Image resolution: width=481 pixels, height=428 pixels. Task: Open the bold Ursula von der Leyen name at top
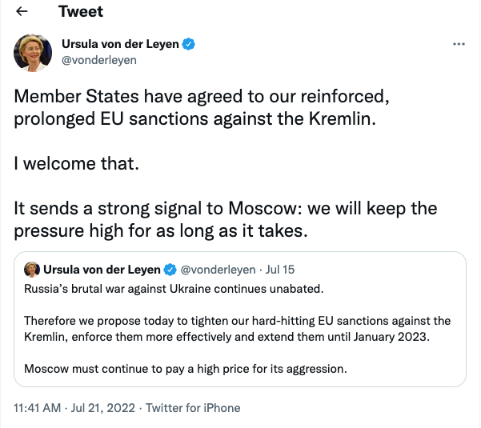pyautogui.click(x=120, y=44)
